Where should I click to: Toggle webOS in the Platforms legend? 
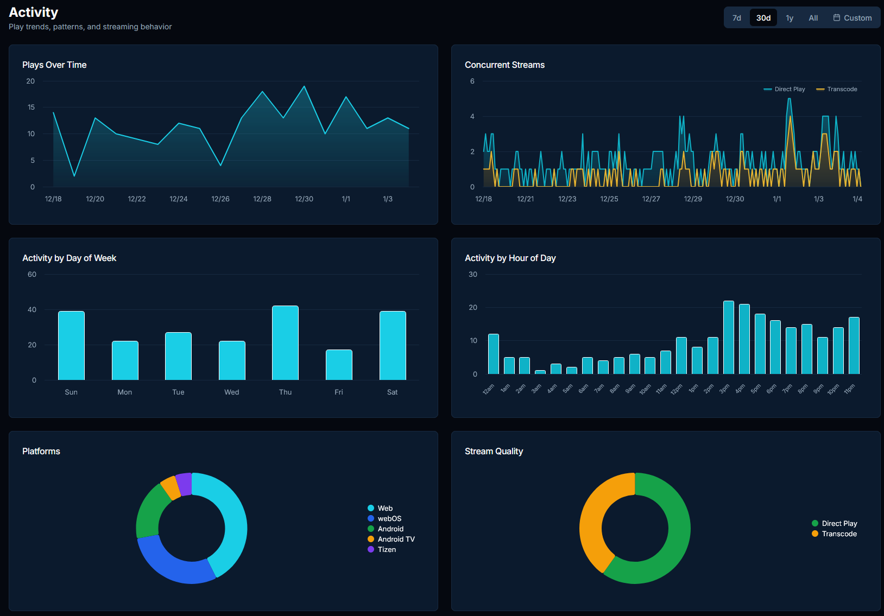(x=389, y=518)
